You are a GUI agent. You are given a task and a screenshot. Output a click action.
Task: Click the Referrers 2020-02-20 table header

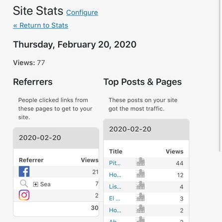click(x=56, y=138)
